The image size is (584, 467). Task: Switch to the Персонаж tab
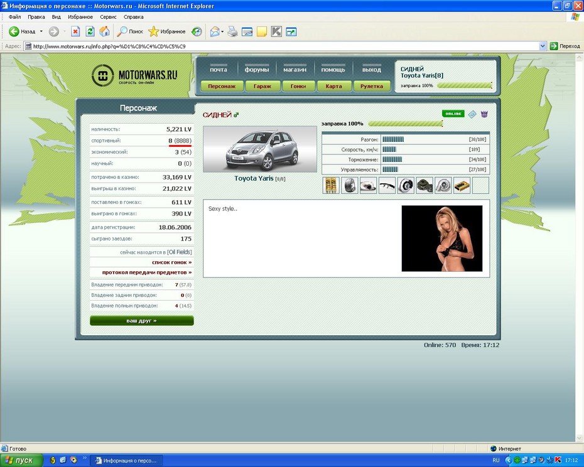pos(222,86)
